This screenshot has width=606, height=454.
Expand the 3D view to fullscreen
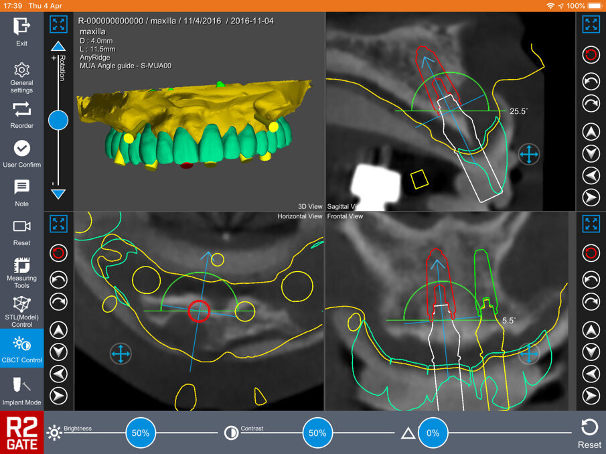click(59, 25)
